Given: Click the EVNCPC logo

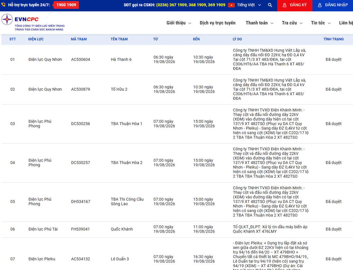Looking at the screenshot, I should (33, 22).
